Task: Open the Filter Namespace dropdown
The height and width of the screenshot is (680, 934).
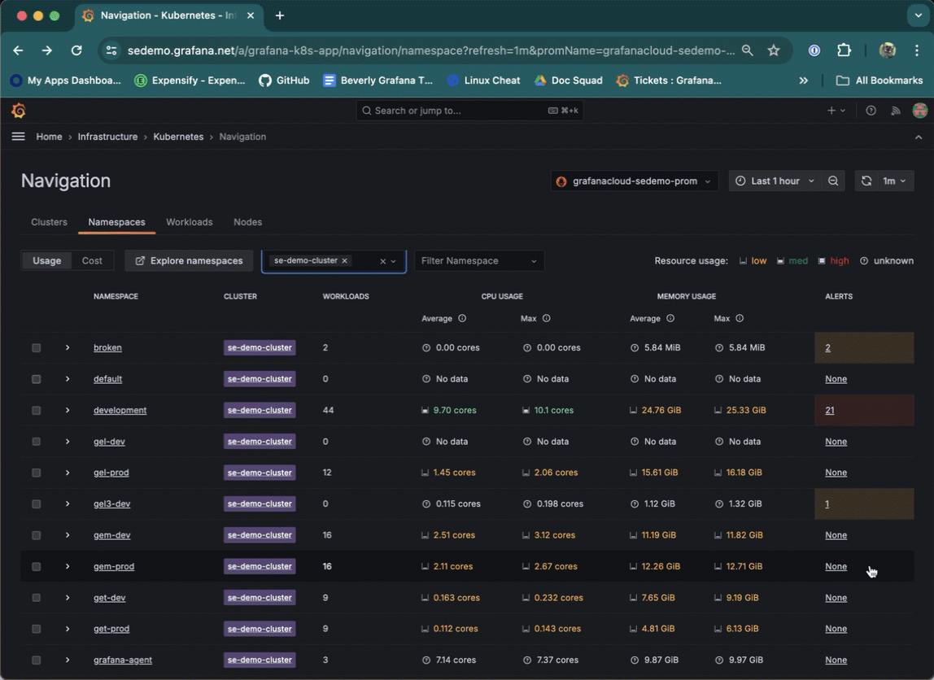Action: pos(479,261)
